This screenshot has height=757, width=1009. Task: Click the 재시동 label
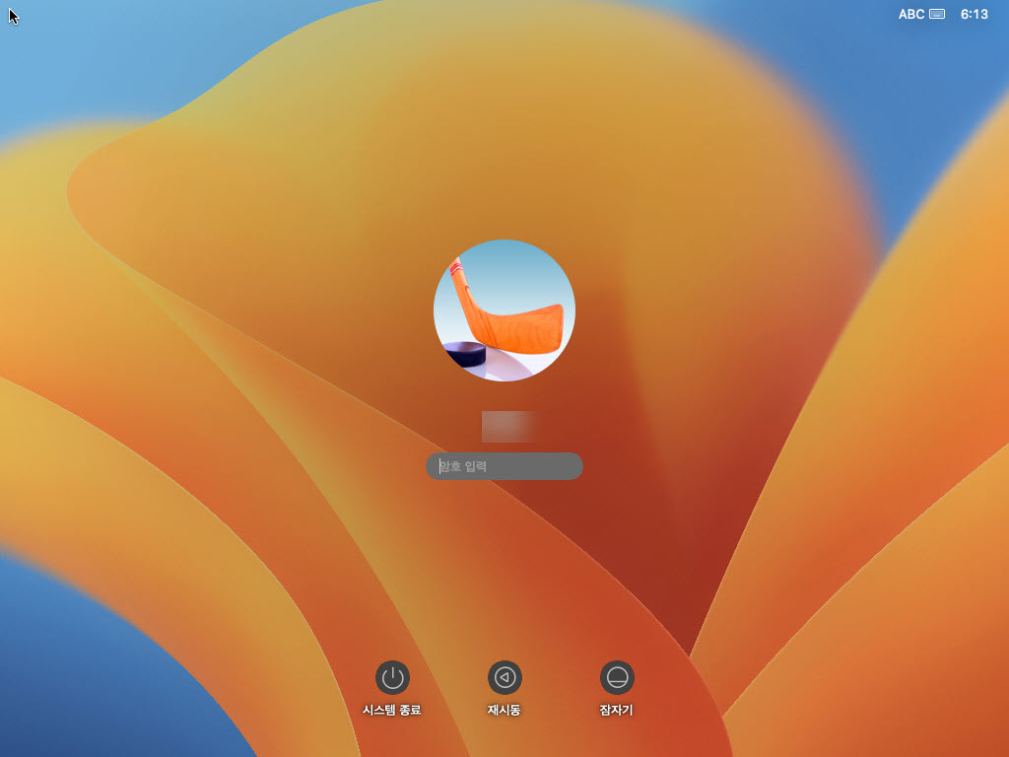click(504, 710)
